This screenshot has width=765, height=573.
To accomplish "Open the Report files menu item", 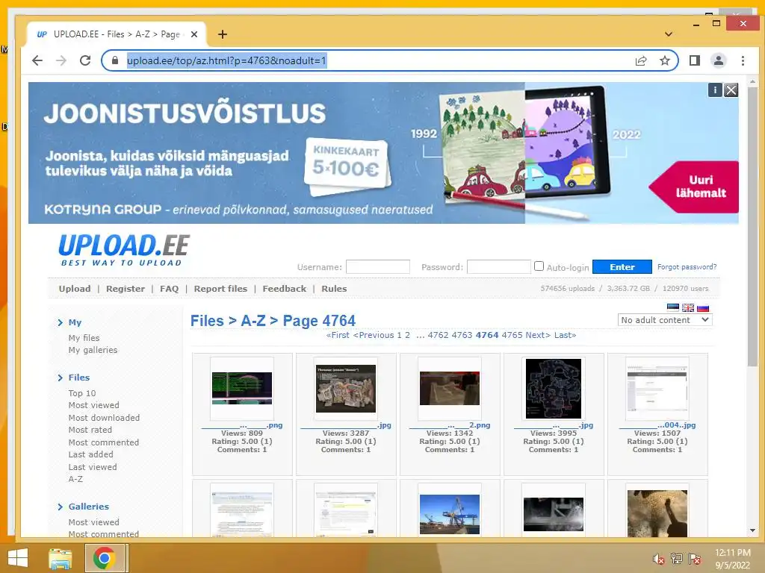I will click(220, 289).
